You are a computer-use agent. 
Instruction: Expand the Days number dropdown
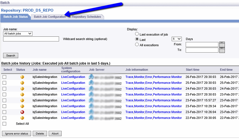(177, 39)
